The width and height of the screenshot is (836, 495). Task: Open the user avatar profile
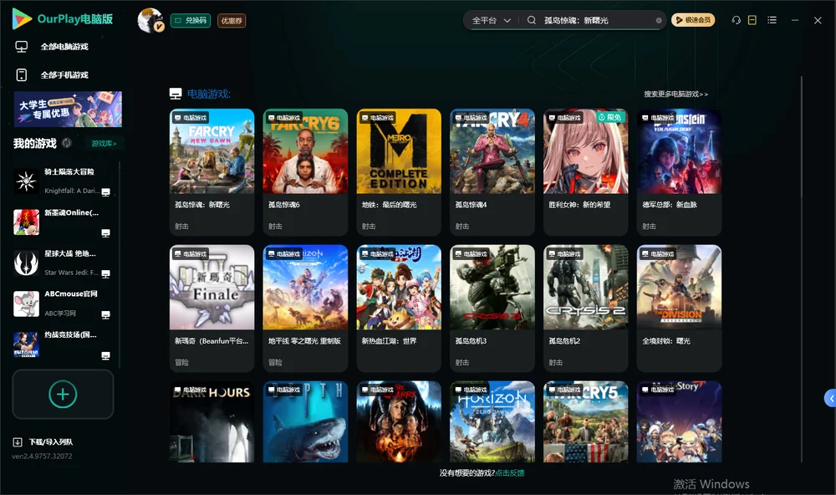pyautogui.click(x=150, y=20)
